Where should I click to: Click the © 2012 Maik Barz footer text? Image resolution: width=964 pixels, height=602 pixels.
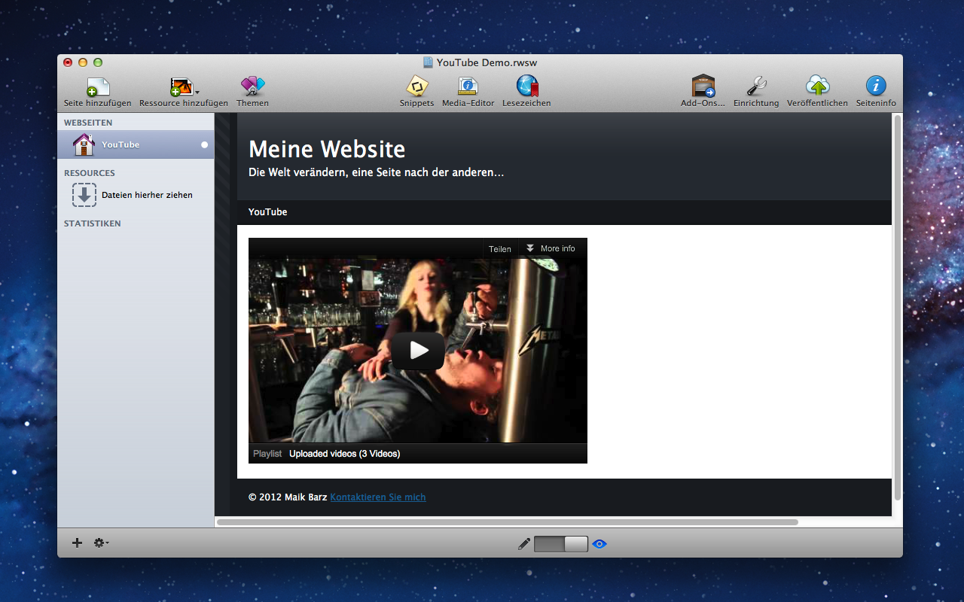[288, 497]
